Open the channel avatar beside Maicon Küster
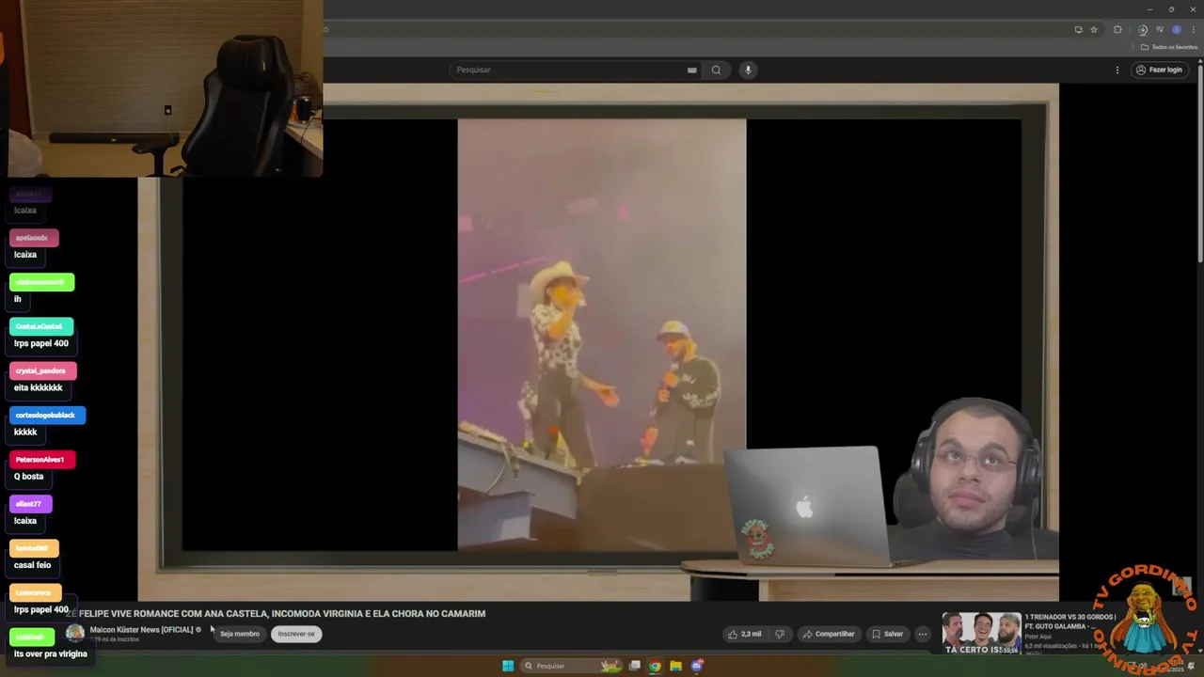 point(74,634)
